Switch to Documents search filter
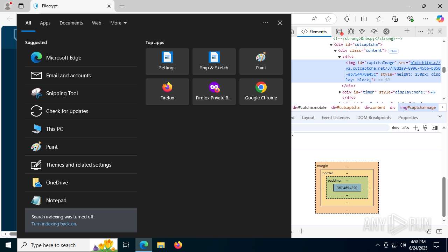 pos(71,23)
